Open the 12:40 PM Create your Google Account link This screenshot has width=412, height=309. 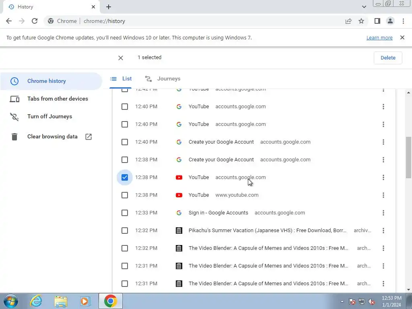pos(221,142)
